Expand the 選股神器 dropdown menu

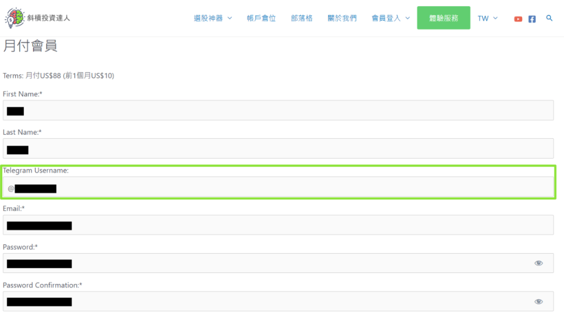point(213,18)
